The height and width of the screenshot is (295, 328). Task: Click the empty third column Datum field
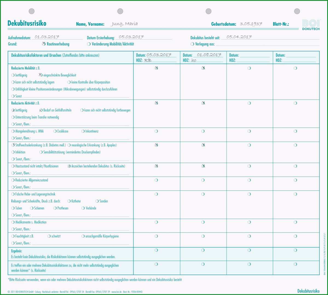[x=255, y=55]
